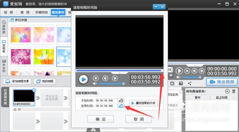Viewport: 239px width, 132px height.
Task: Open 我的相框 button
Action: click(x=44, y=82)
